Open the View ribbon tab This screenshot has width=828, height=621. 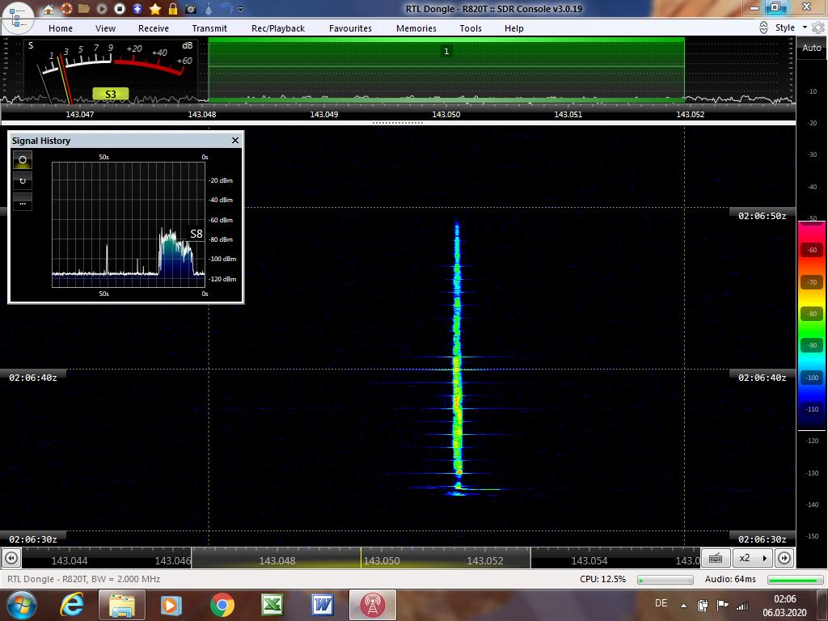pyautogui.click(x=106, y=28)
